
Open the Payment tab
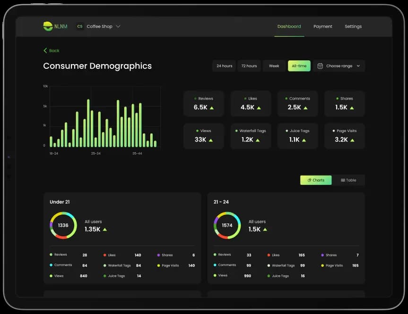pos(322,26)
